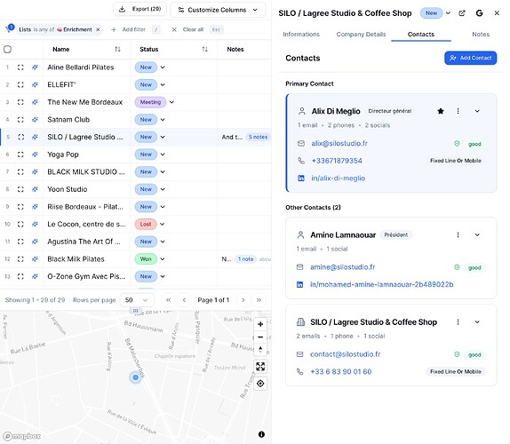
Task: Center map on current location
Action: point(260,384)
